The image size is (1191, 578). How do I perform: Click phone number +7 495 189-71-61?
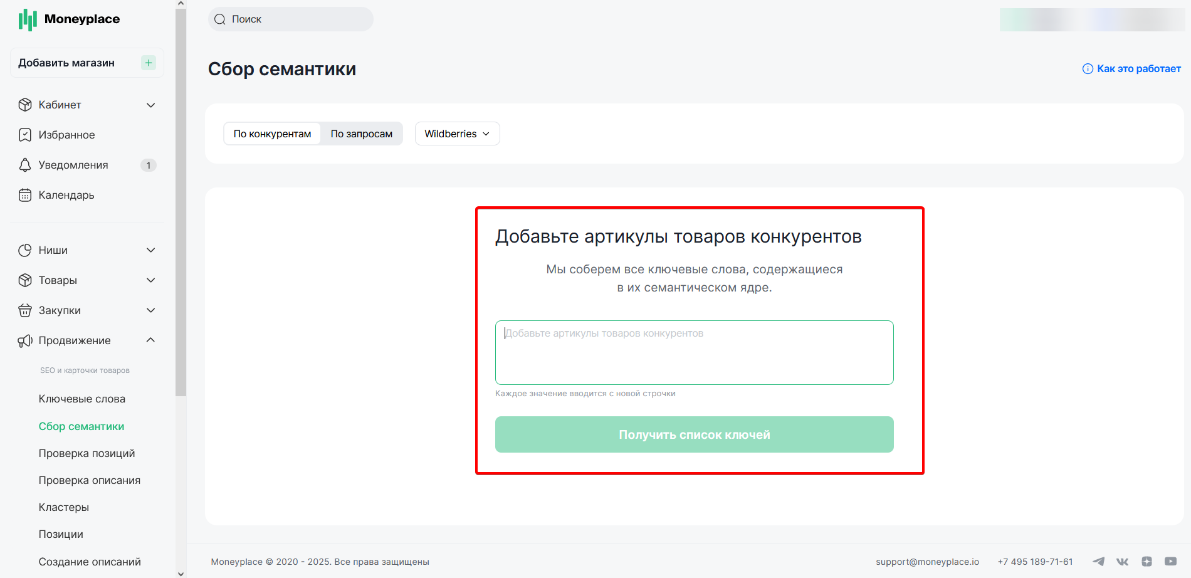(x=1035, y=562)
